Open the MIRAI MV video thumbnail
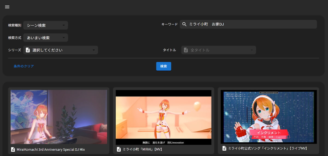 [163, 117]
